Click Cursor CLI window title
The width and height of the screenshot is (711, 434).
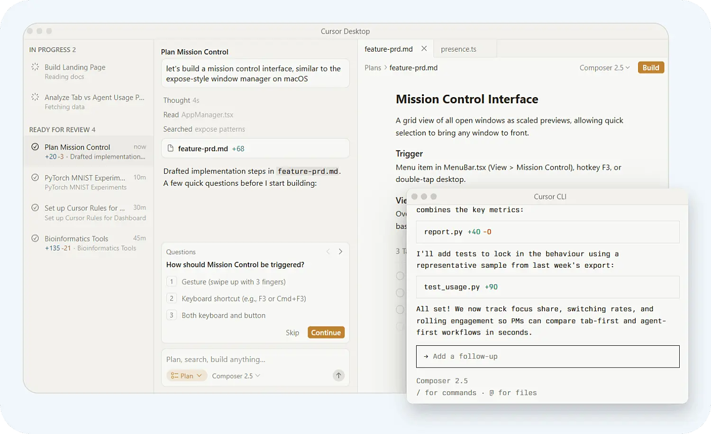click(x=550, y=197)
